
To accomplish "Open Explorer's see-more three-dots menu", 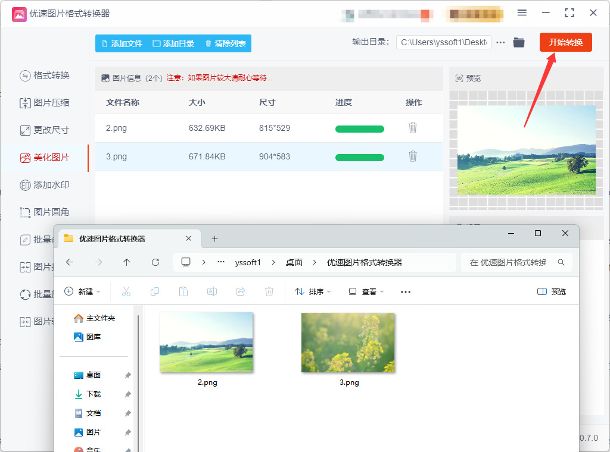I will pyautogui.click(x=405, y=292).
